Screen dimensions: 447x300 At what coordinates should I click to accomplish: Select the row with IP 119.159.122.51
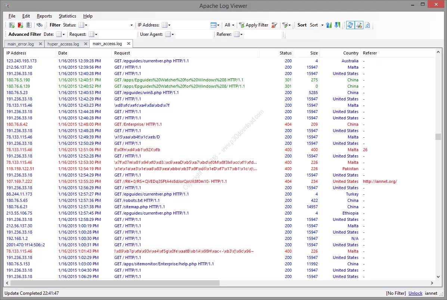220,169
